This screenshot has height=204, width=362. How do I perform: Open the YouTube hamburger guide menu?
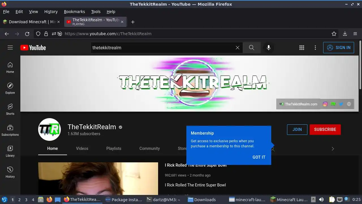(x=10, y=48)
